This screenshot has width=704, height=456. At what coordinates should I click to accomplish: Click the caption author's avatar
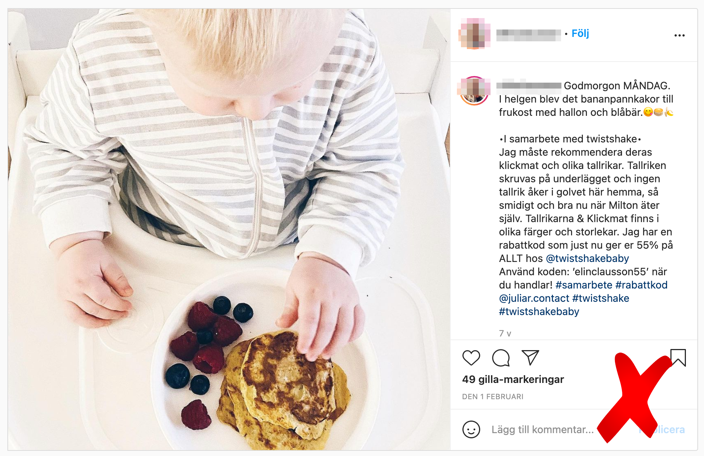(474, 91)
